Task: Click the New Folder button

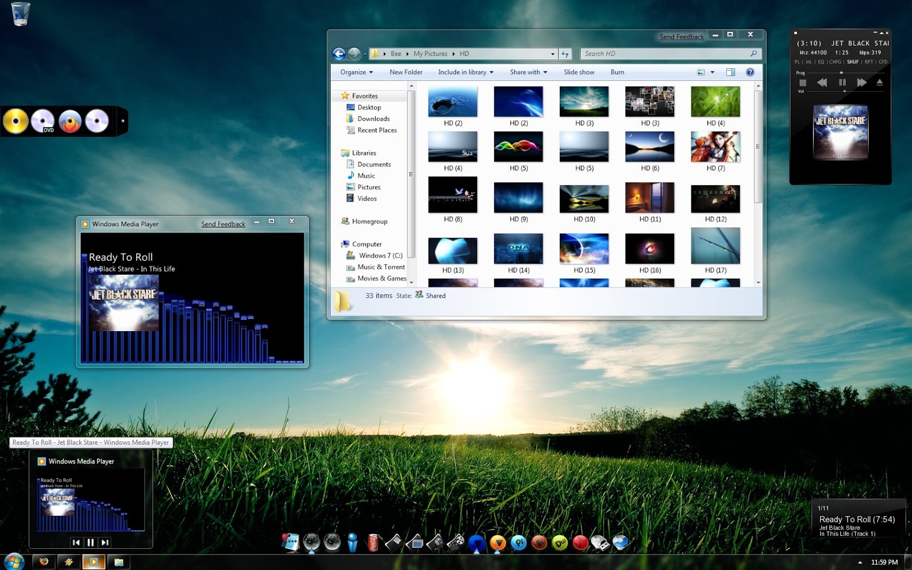Action: 406,72
